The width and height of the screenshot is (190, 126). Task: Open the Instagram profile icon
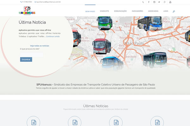click(x=154, y=2)
